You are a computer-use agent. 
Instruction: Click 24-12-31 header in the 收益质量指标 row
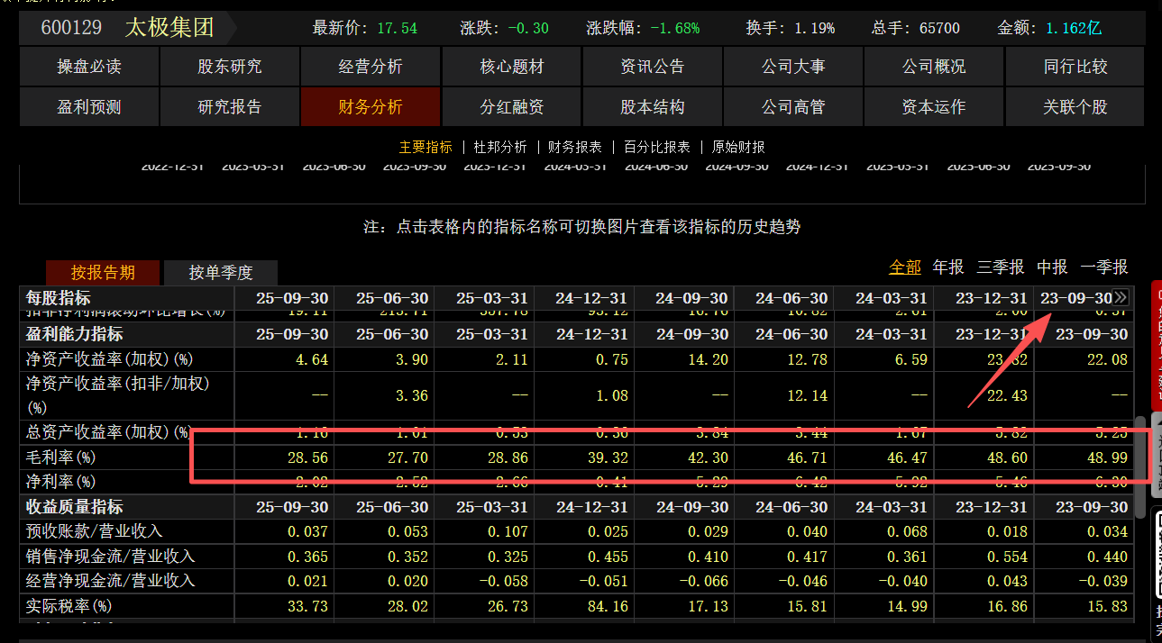[x=592, y=507]
